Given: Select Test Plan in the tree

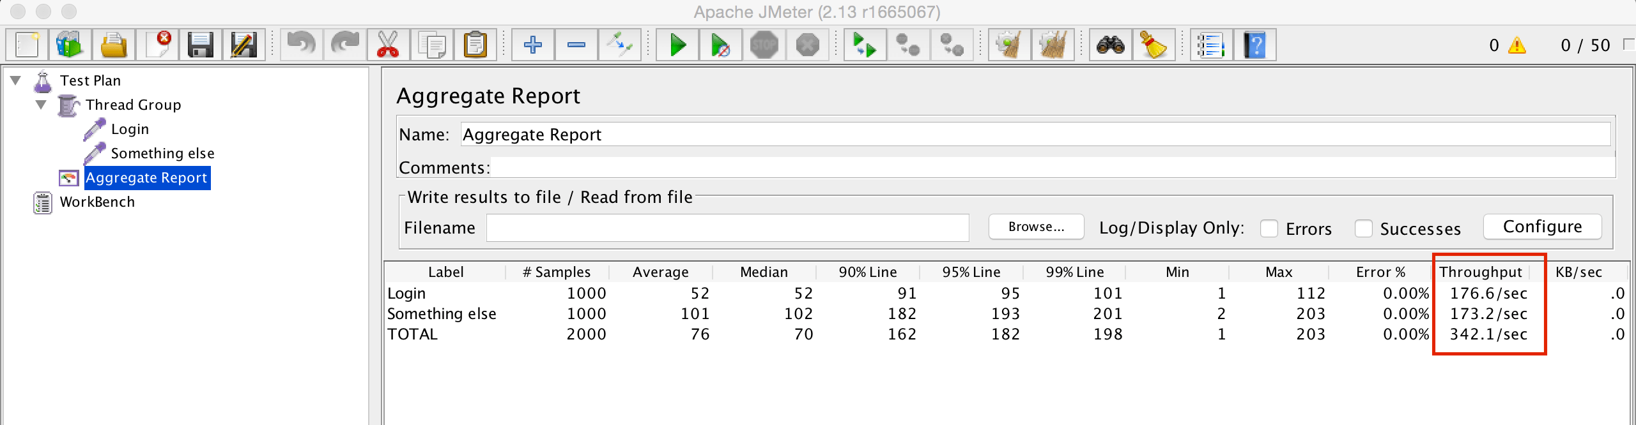Looking at the screenshot, I should pos(90,80).
